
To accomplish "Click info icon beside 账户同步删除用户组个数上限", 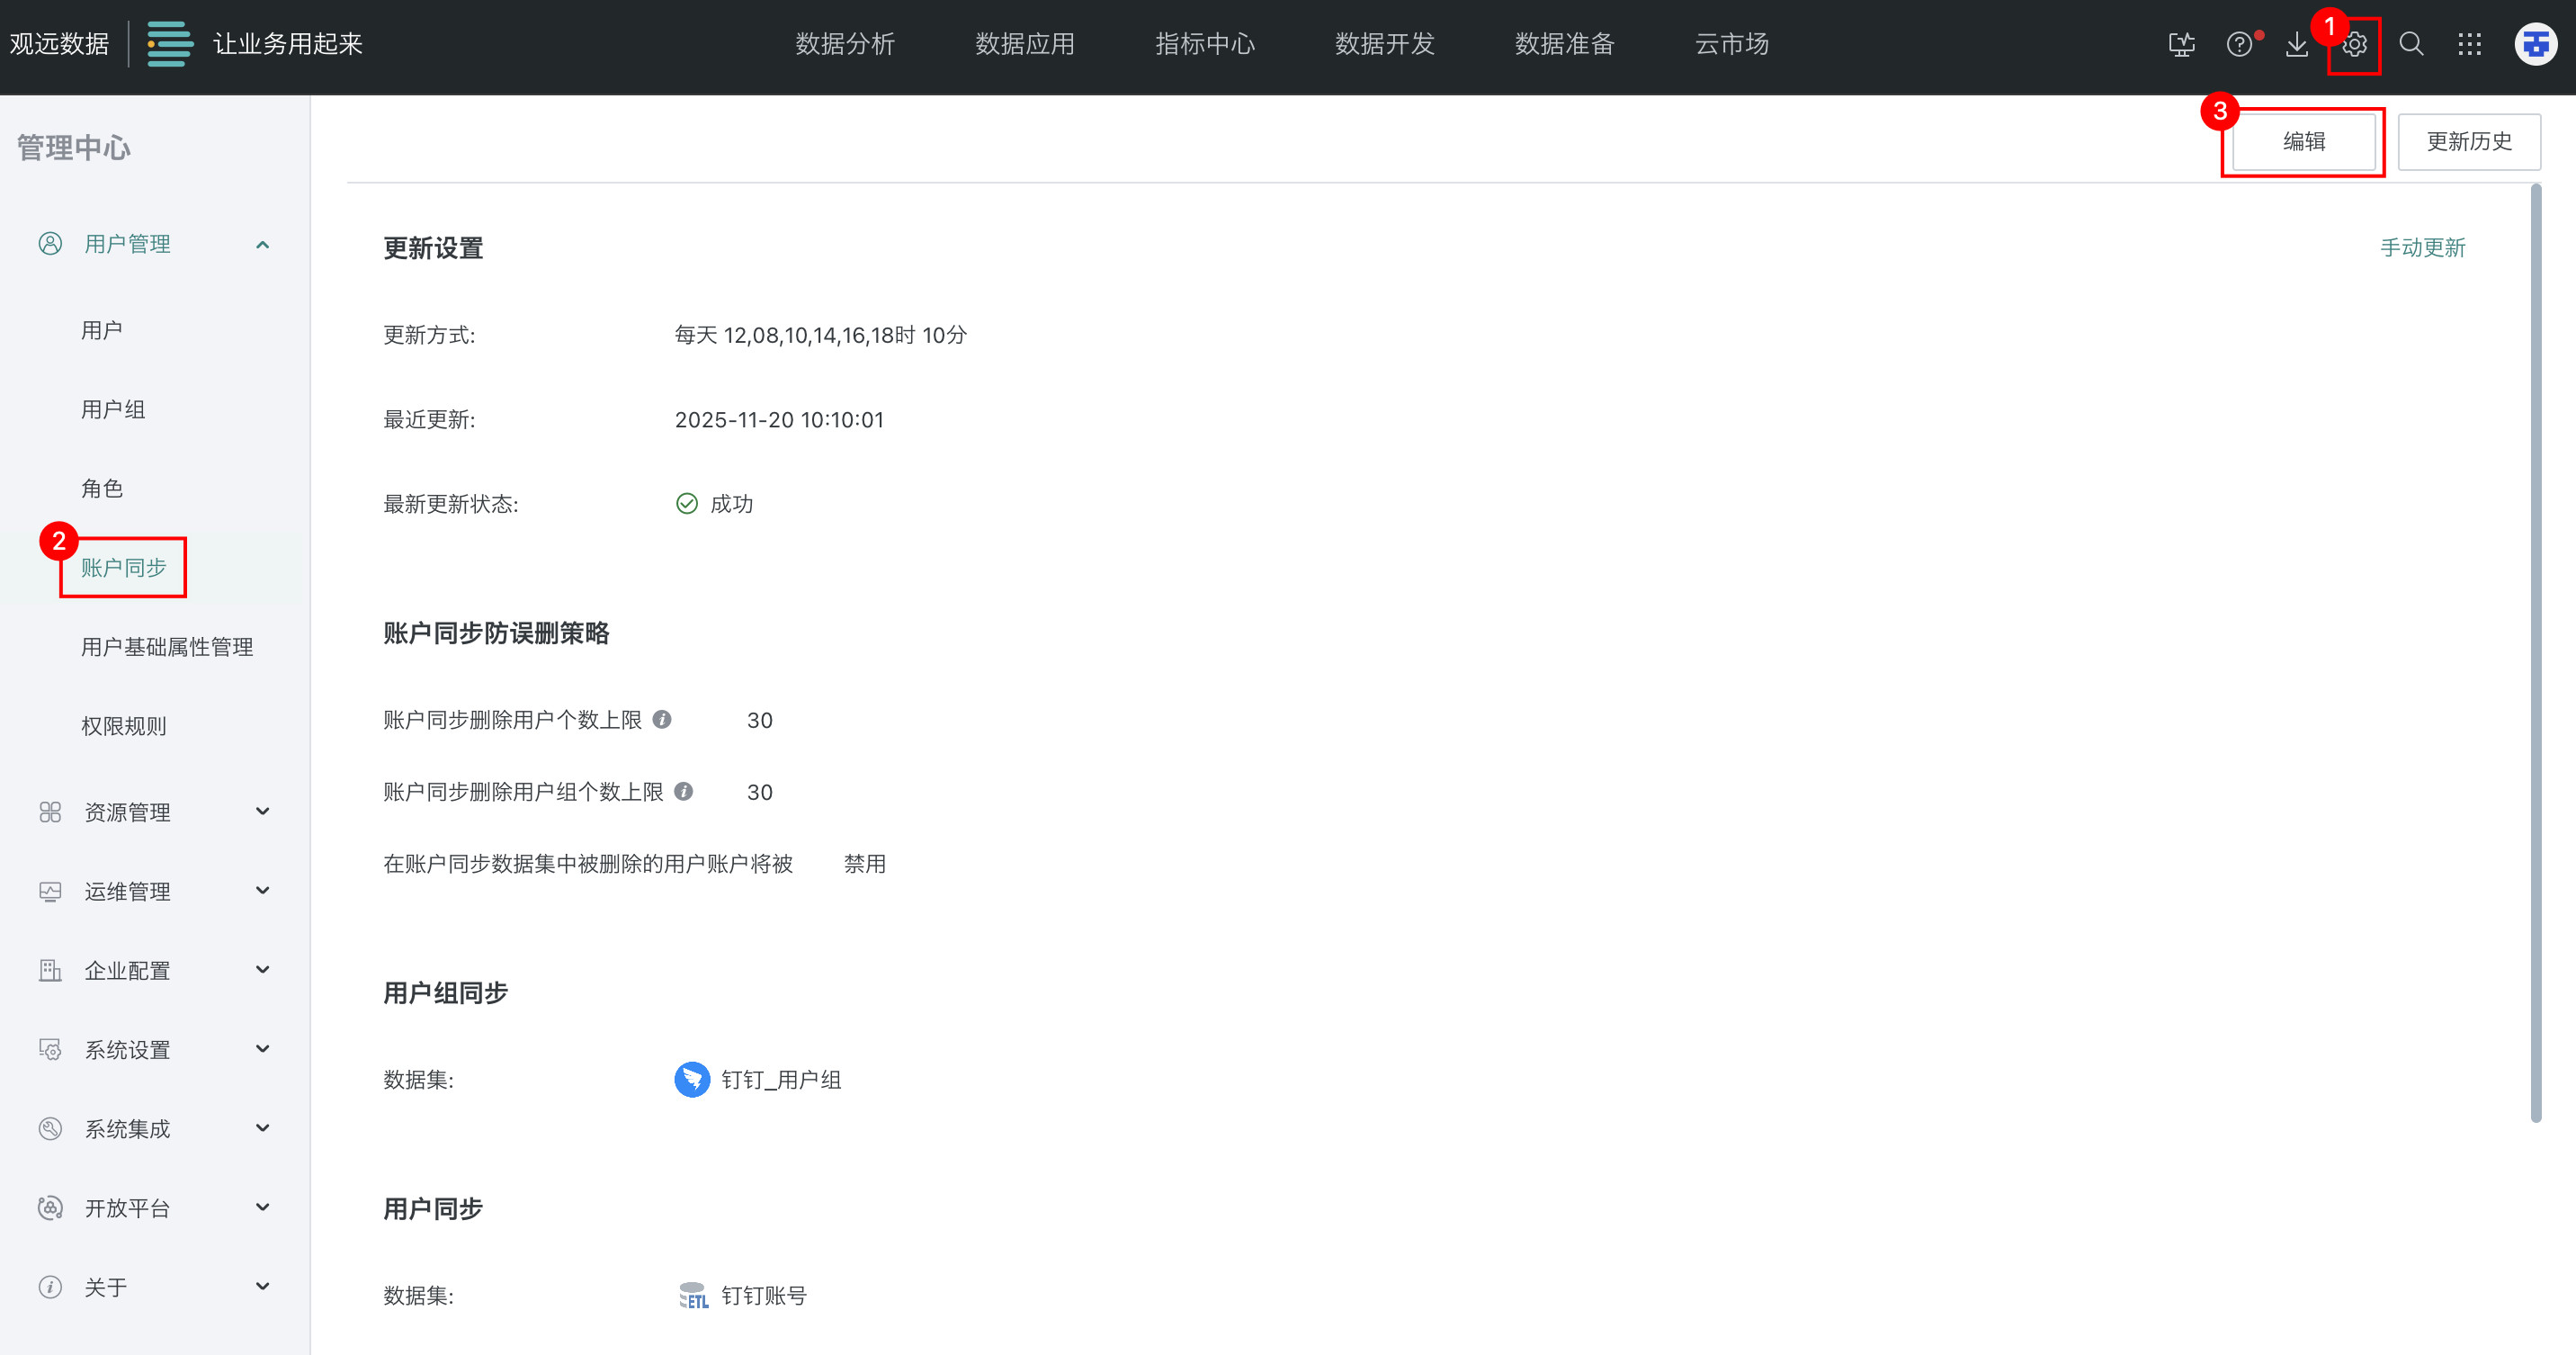I will click(684, 791).
